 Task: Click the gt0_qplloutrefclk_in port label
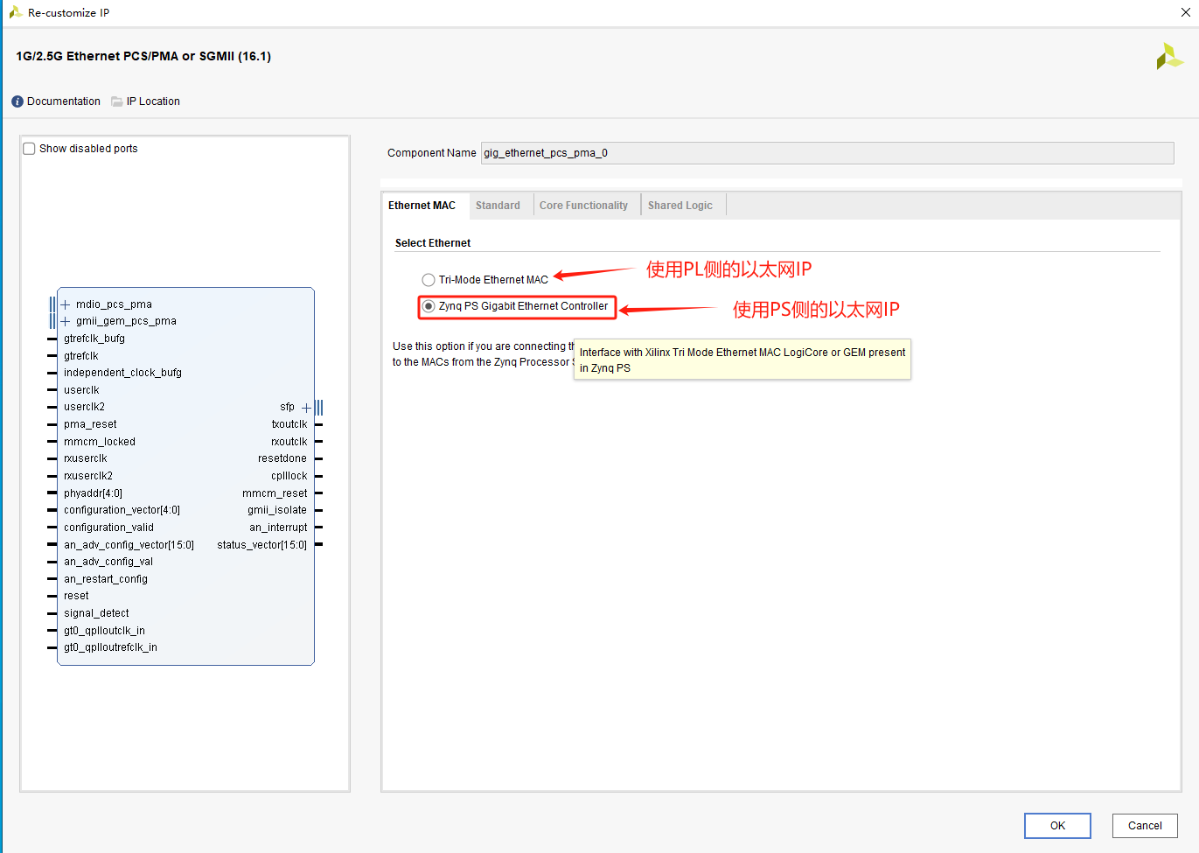coord(110,647)
